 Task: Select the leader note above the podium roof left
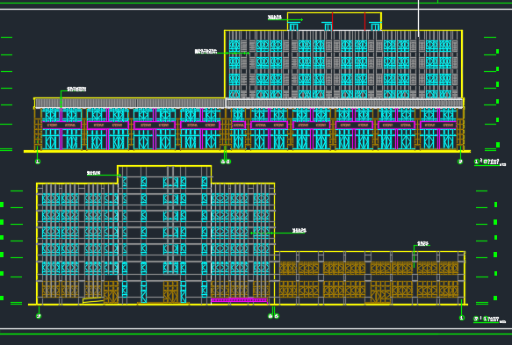[x=76, y=89]
